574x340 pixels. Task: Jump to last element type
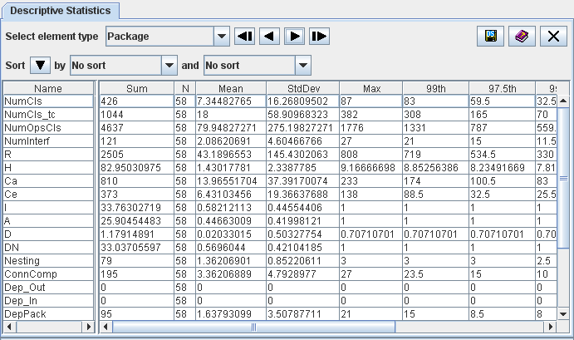point(320,37)
